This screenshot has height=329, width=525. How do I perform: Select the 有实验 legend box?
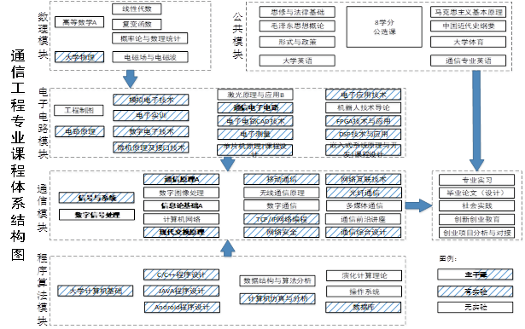pos(475,291)
